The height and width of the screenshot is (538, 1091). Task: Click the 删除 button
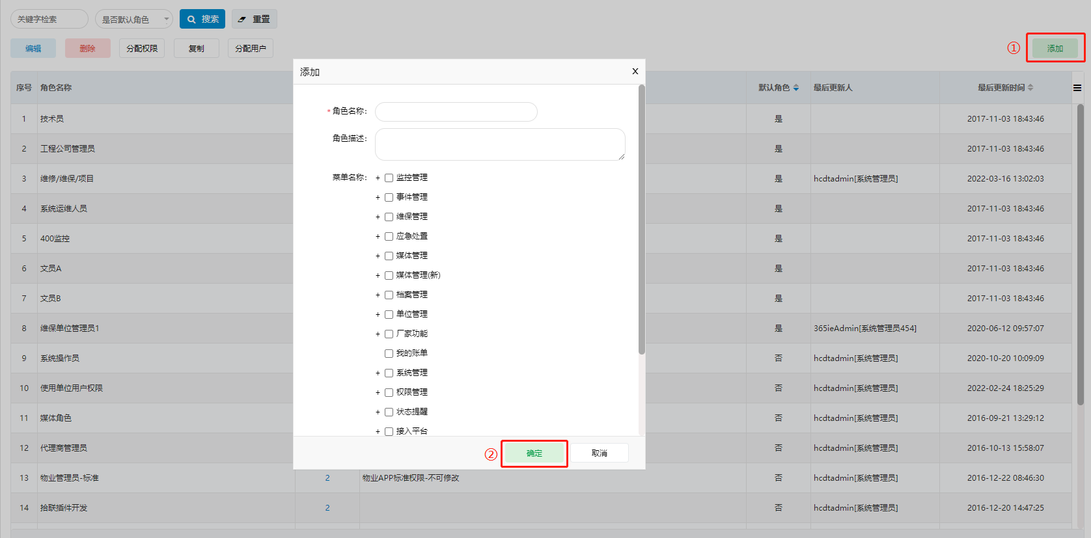click(x=87, y=48)
